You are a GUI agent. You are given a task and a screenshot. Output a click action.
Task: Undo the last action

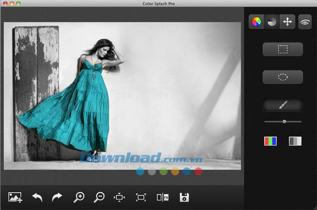(x=38, y=197)
